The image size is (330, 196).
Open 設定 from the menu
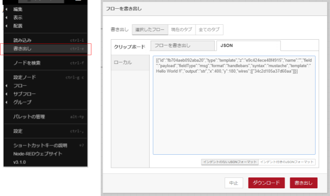coord(45,131)
